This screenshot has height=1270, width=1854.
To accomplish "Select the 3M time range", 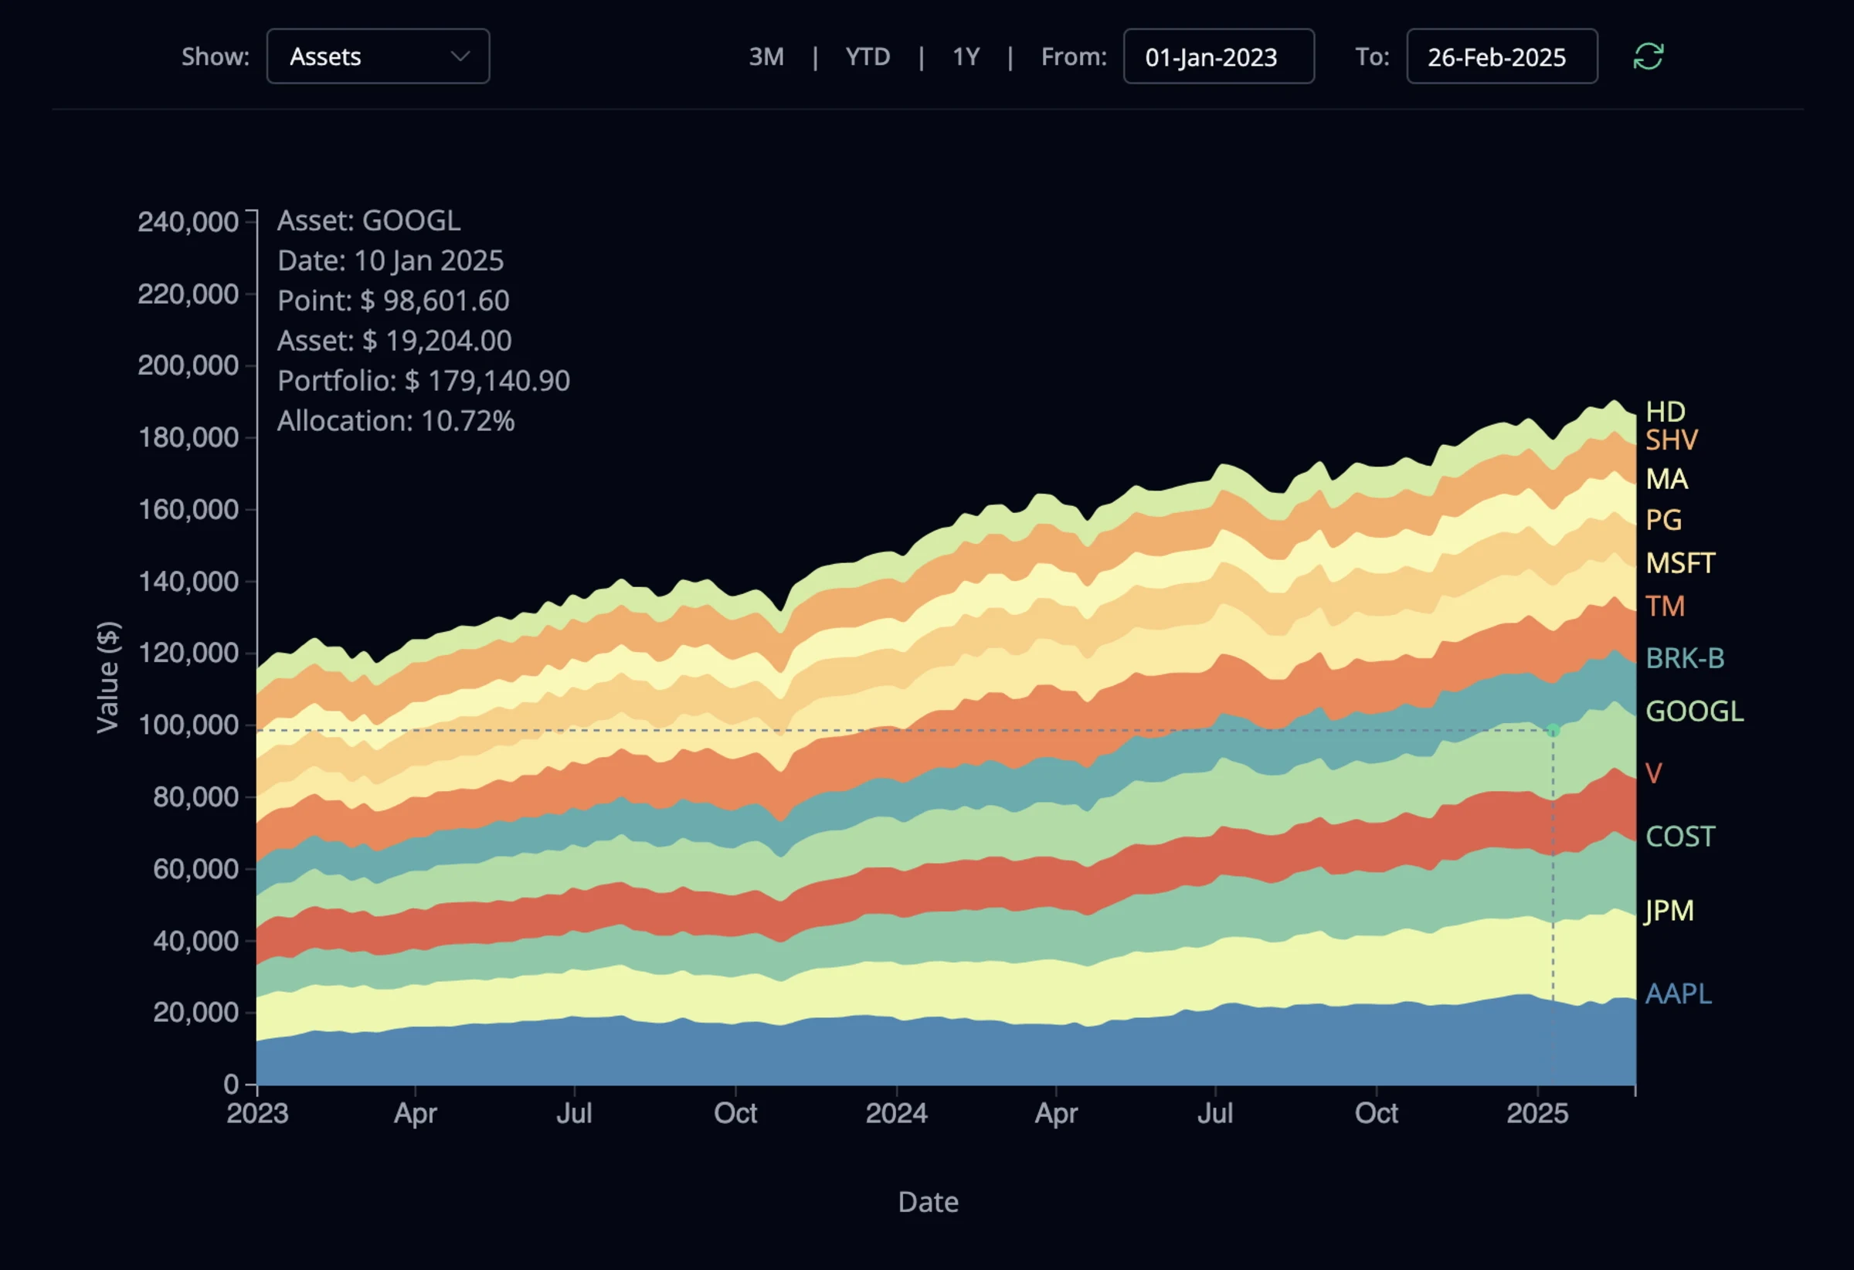I will pyautogui.click(x=766, y=56).
